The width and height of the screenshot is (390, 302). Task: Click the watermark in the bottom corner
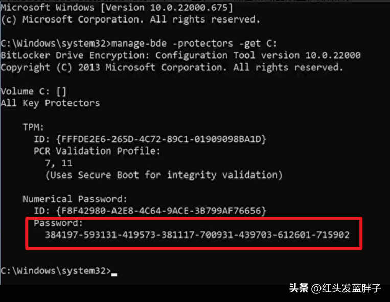[335, 288]
